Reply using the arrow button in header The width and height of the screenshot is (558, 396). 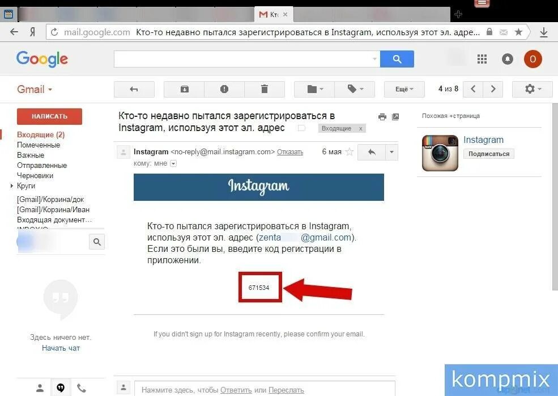click(372, 152)
